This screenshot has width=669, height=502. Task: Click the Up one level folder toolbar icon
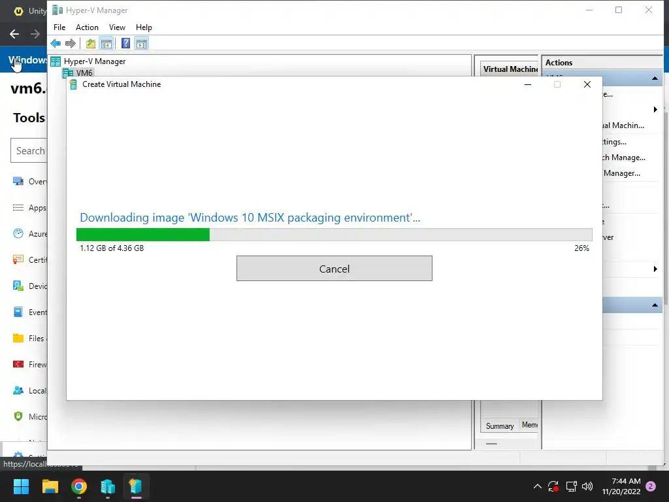tap(90, 43)
